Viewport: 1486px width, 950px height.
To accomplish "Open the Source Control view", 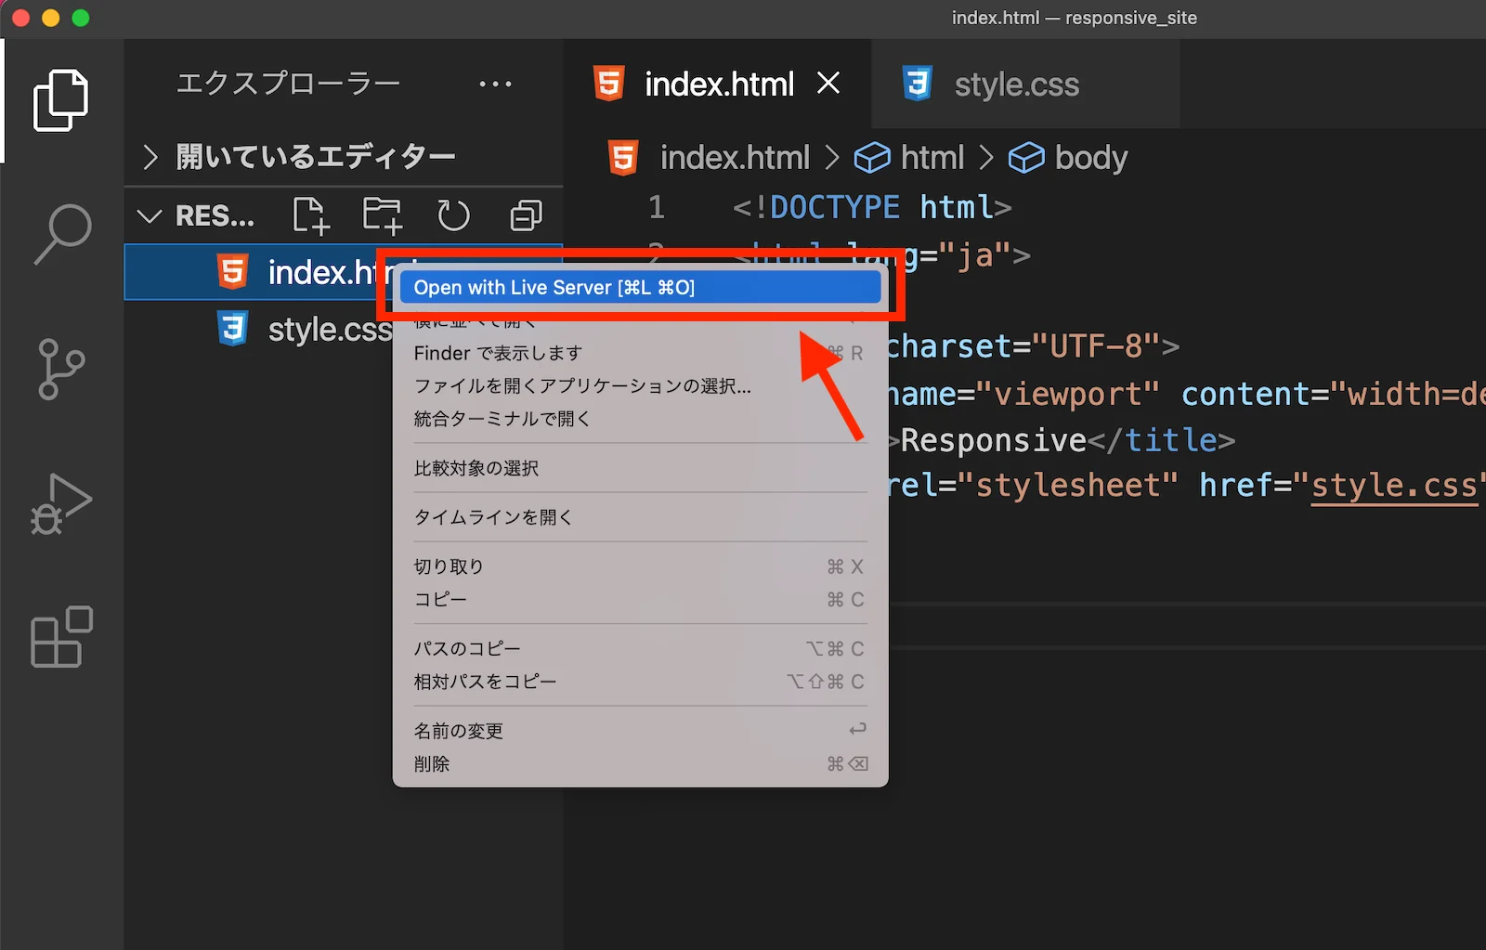I will [x=61, y=370].
